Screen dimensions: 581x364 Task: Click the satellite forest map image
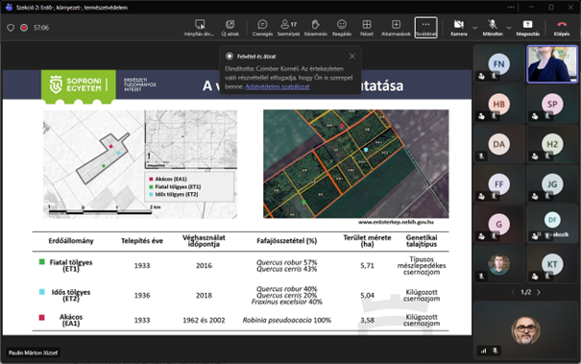tap(355, 163)
